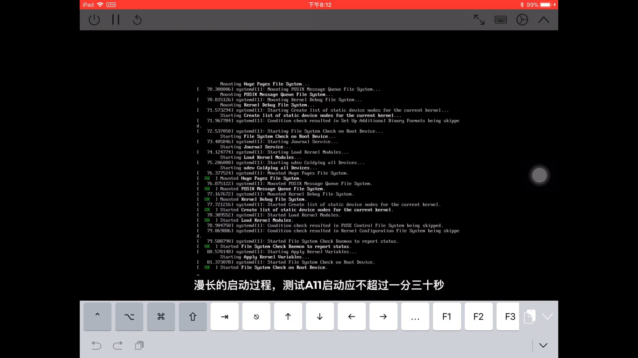The height and width of the screenshot is (358, 638).
Task: Tap the Option (⌥) modifier key
Action: [x=129, y=317]
